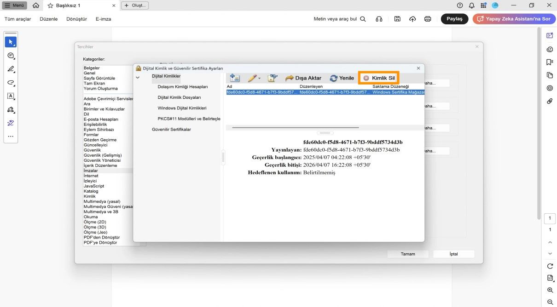The height and width of the screenshot is (307, 557).
Task: Select JavaScript in the Kategoriler list
Action: [x=94, y=186]
